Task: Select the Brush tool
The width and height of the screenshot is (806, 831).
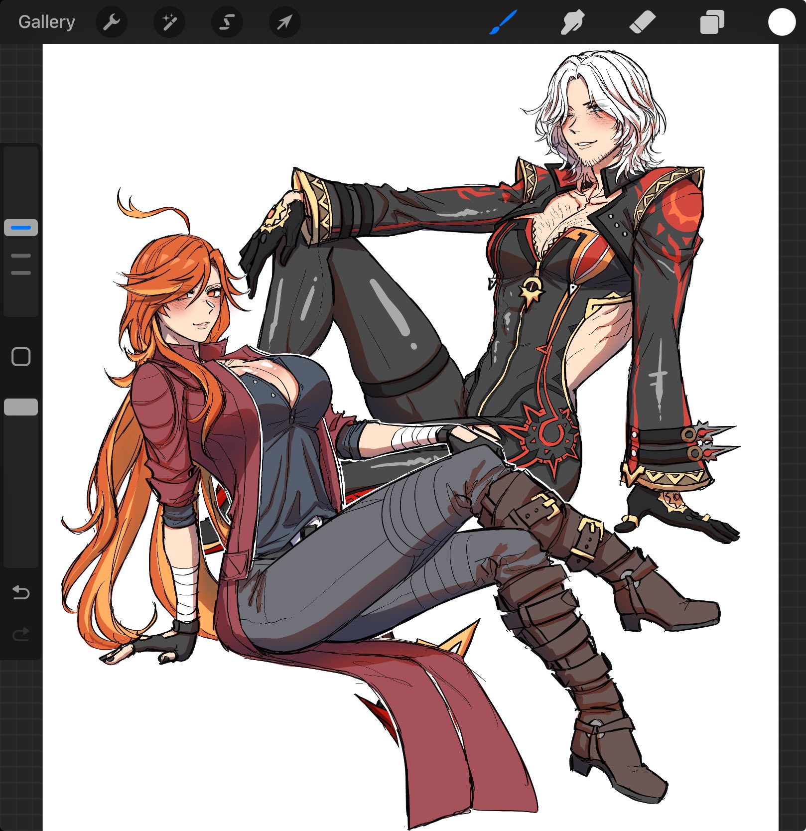Action: click(x=503, y=22)
